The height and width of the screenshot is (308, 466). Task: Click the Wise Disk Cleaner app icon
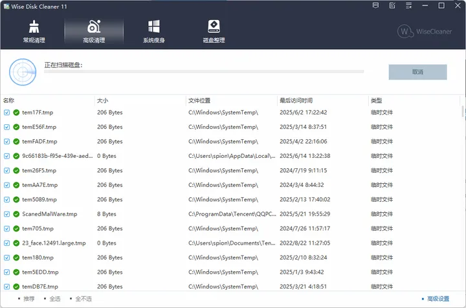[x=6, y=6]
